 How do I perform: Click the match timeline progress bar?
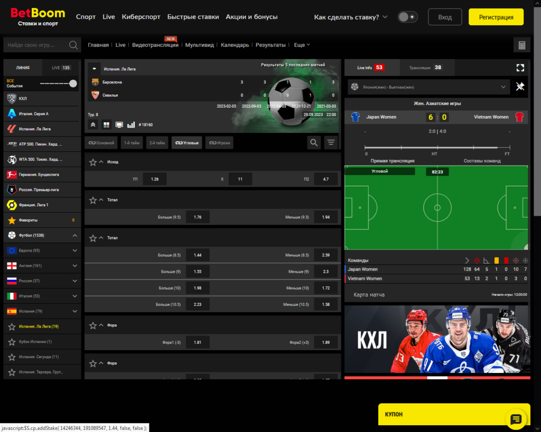437,148
